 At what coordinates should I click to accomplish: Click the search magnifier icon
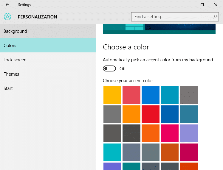point(215,17)
